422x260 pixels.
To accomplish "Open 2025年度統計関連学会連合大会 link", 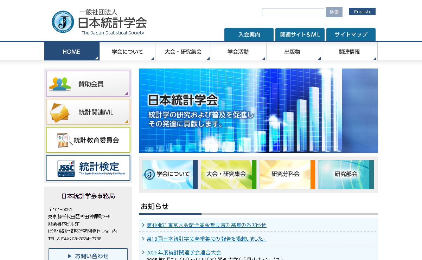I will (184, 252).
